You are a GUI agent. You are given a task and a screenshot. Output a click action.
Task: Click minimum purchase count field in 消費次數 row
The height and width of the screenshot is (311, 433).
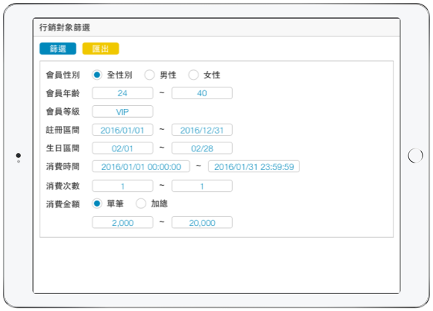122,186
